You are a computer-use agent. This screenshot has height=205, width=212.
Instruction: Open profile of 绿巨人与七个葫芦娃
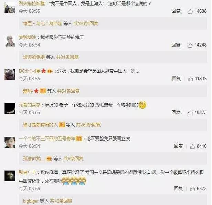click(x=43, y=23)
